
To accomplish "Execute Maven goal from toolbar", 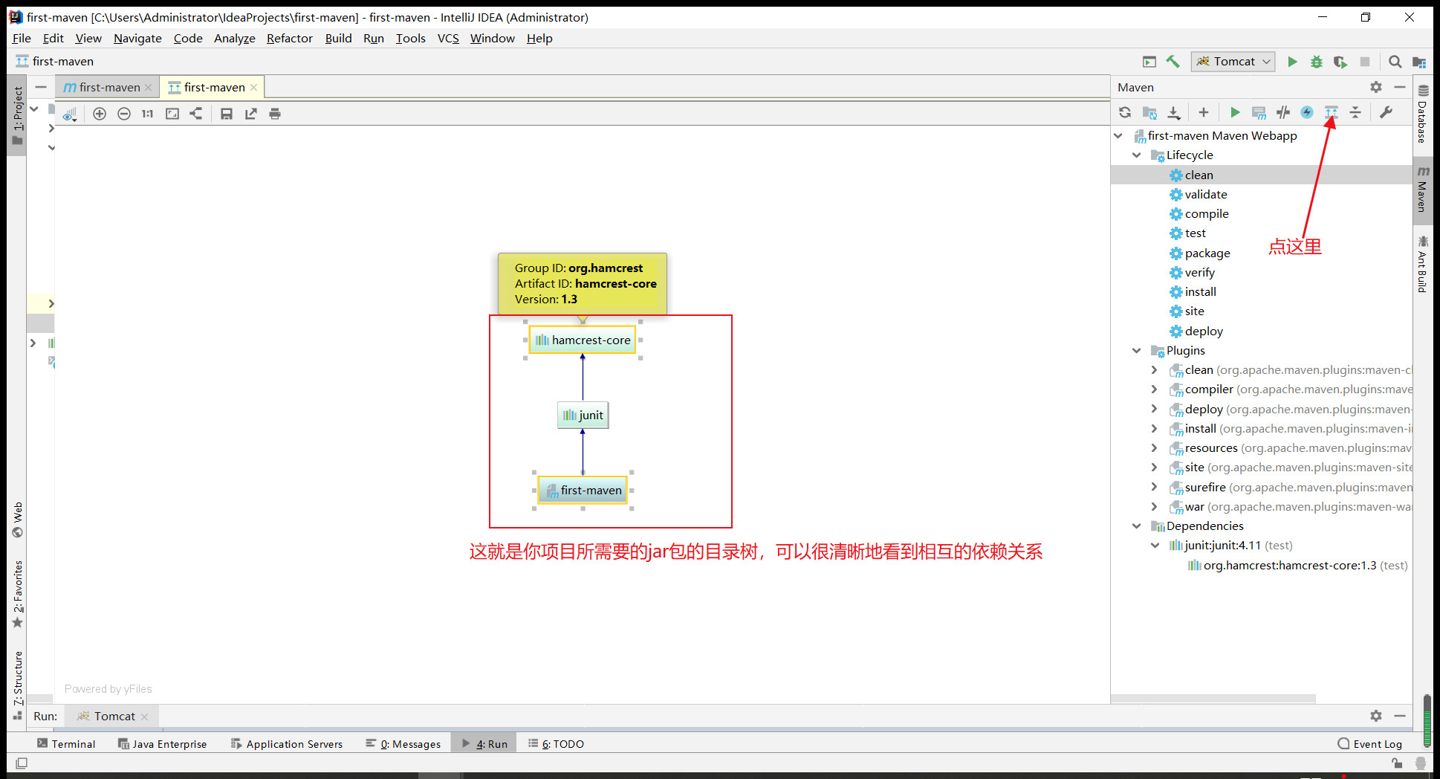I will click(x=1259, y=112).
